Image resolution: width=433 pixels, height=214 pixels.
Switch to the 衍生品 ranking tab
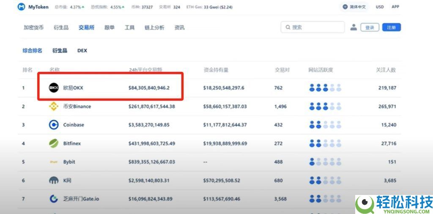point(60,50)
